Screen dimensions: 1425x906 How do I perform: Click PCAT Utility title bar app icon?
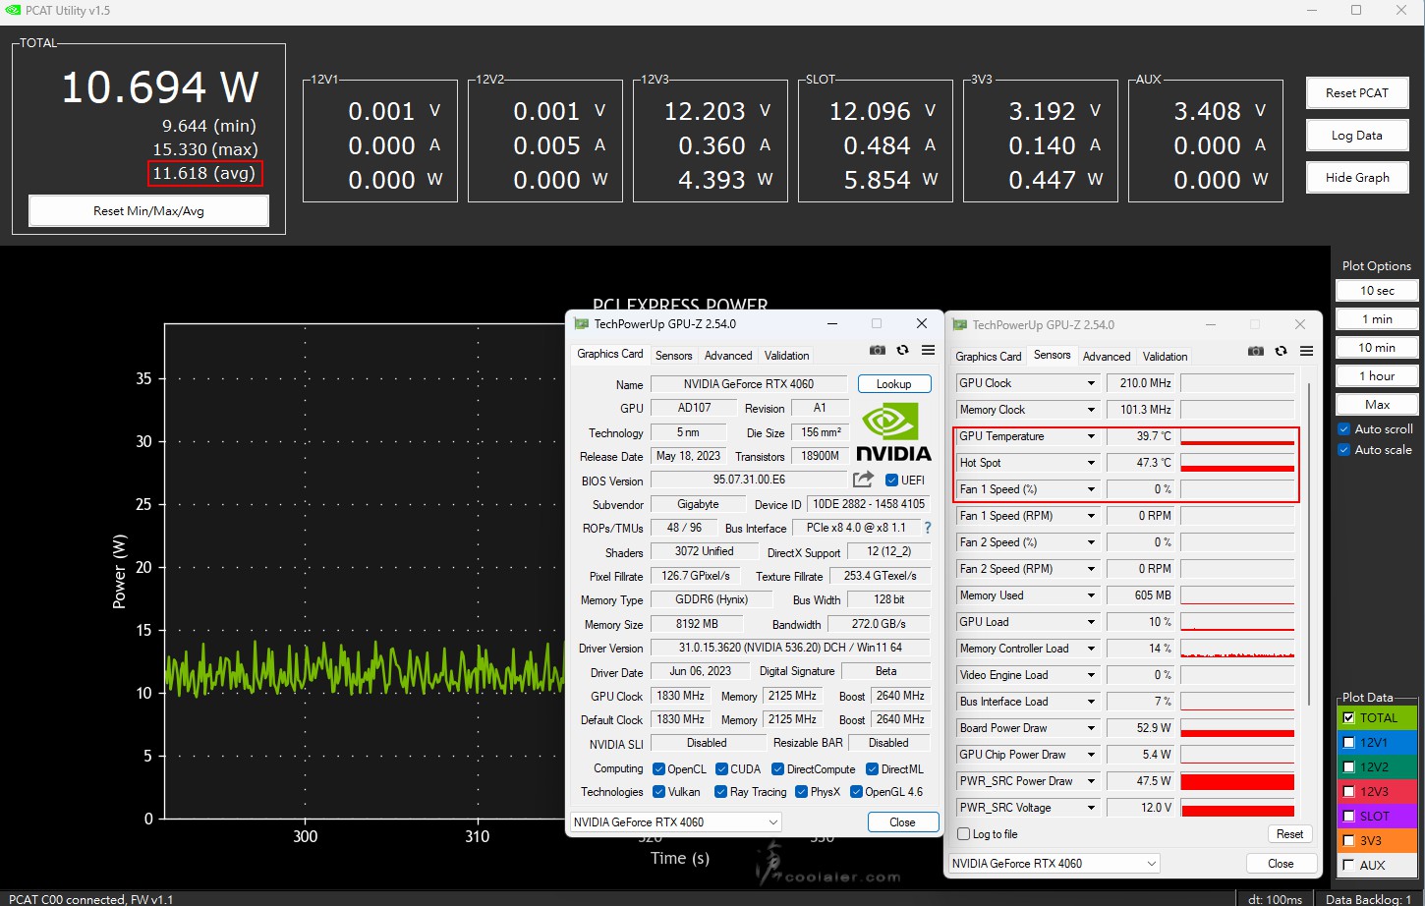point(13,10)
